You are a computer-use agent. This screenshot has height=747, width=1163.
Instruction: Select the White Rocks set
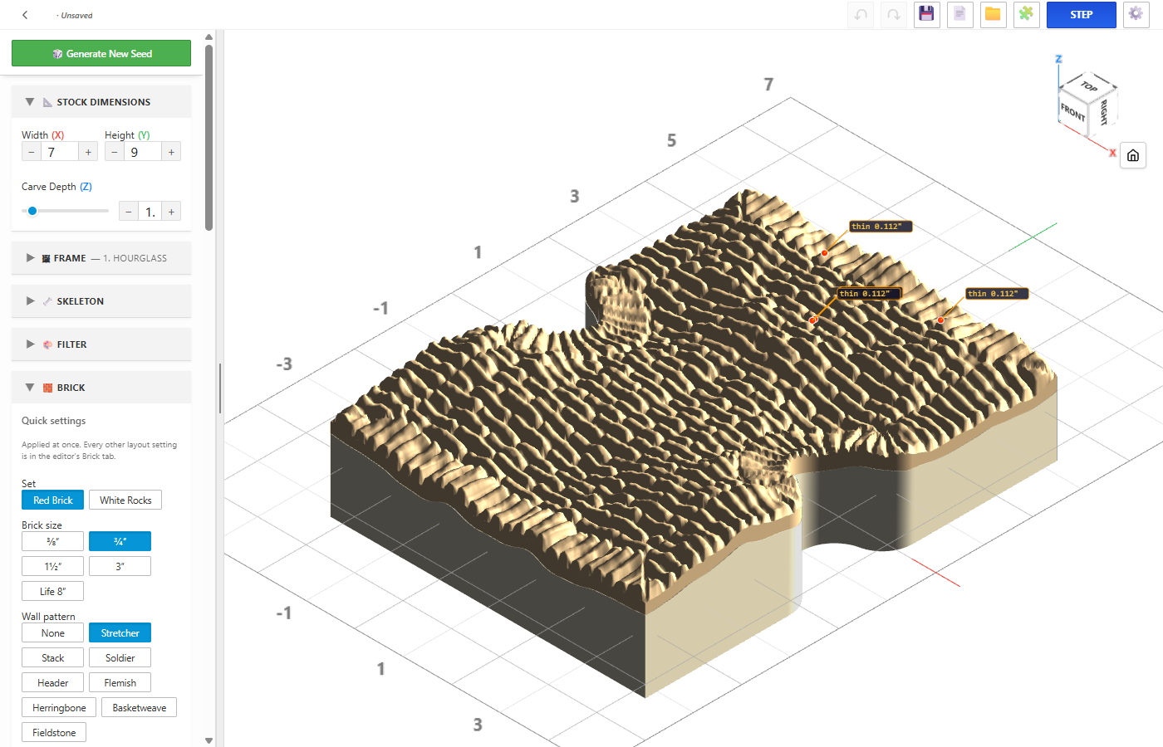click(125, 500)
